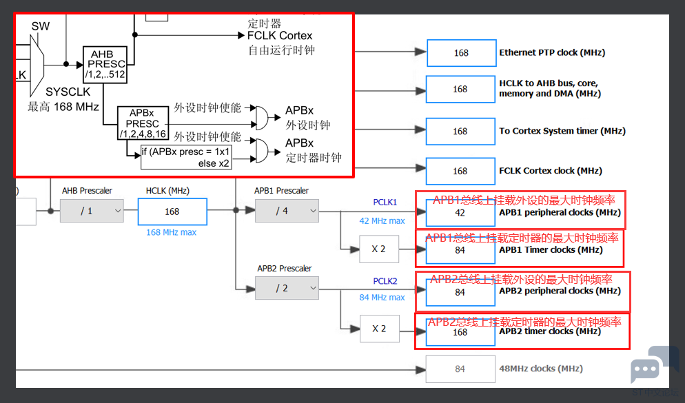This screenshot has width=685, height=403.
Task: Click the HCLK to AHB bus, core label
Action: 550,89
